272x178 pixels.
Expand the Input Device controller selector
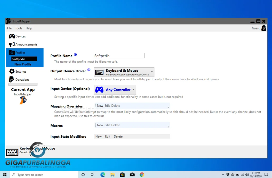[x=133, y=89]
